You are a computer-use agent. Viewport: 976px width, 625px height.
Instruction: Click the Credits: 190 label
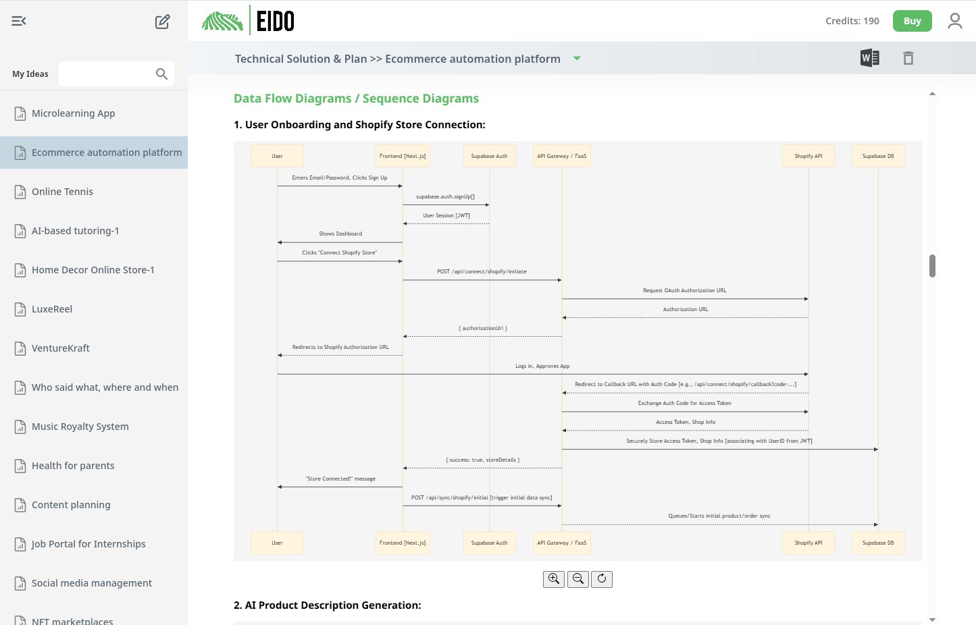[x=852, y=21]
